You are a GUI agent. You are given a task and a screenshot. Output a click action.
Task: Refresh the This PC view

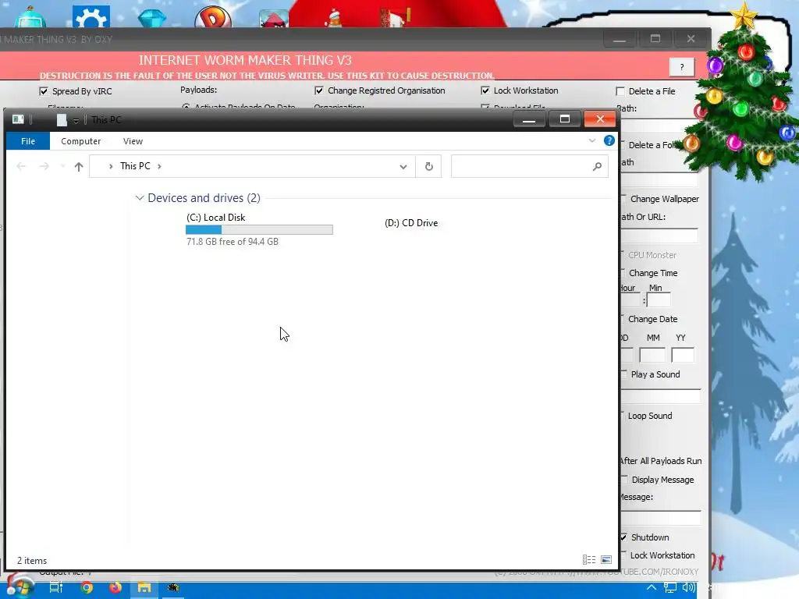pyautogui.click(x=428, y=167)
